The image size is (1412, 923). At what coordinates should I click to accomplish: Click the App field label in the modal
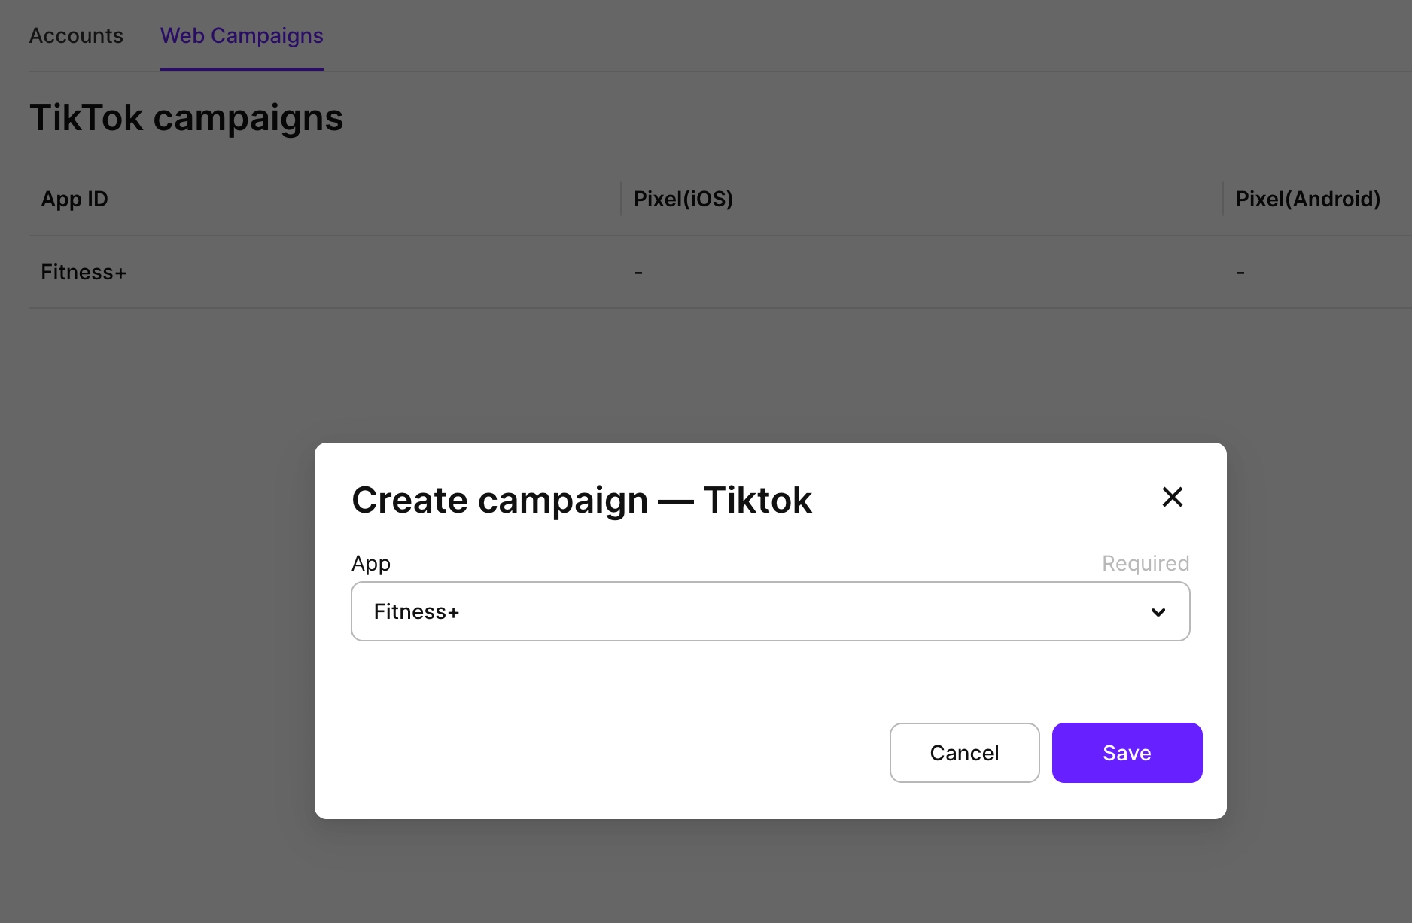[370, 562]
